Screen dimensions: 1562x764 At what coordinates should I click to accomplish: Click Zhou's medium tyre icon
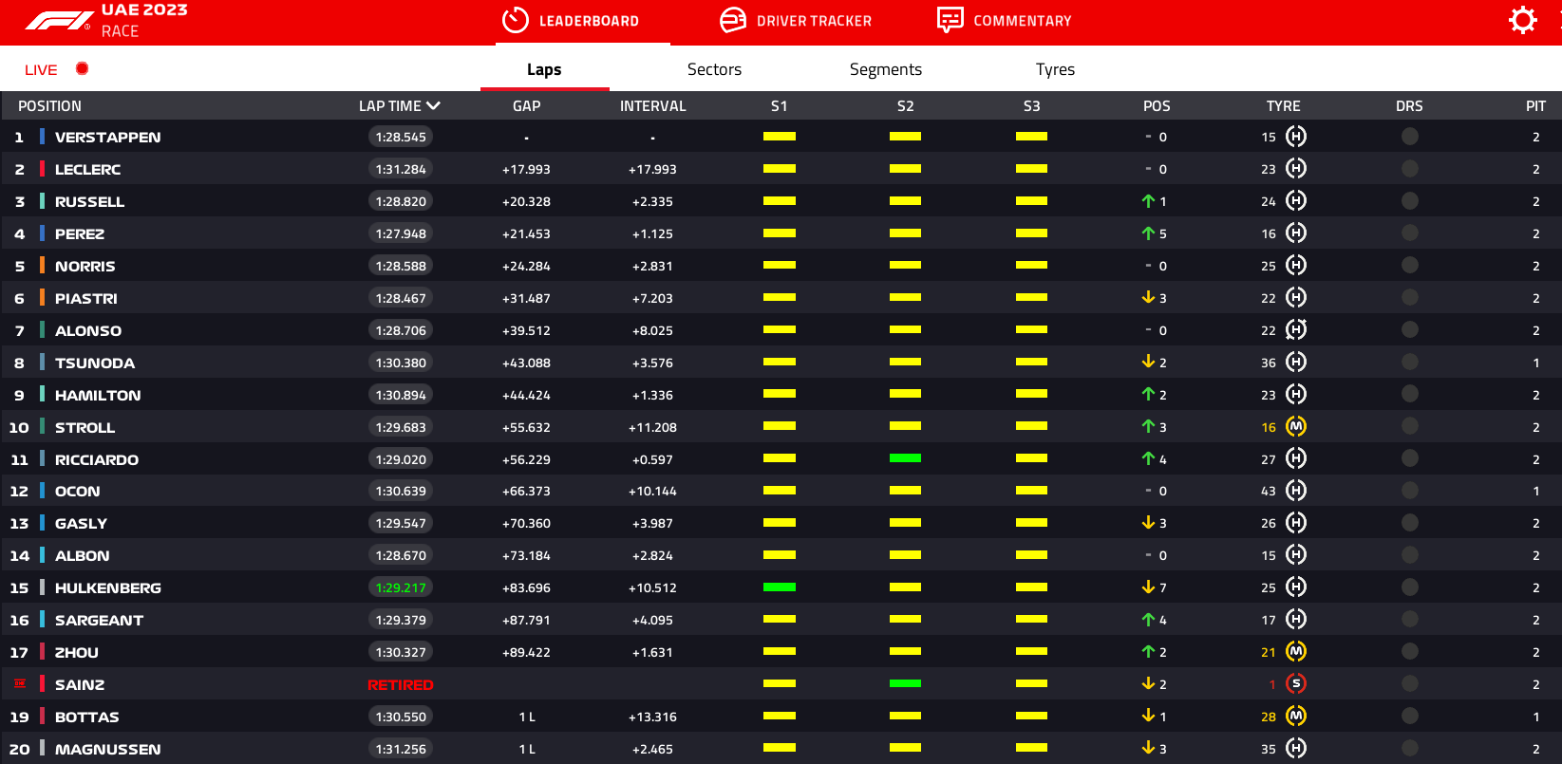coord(1296,652)
